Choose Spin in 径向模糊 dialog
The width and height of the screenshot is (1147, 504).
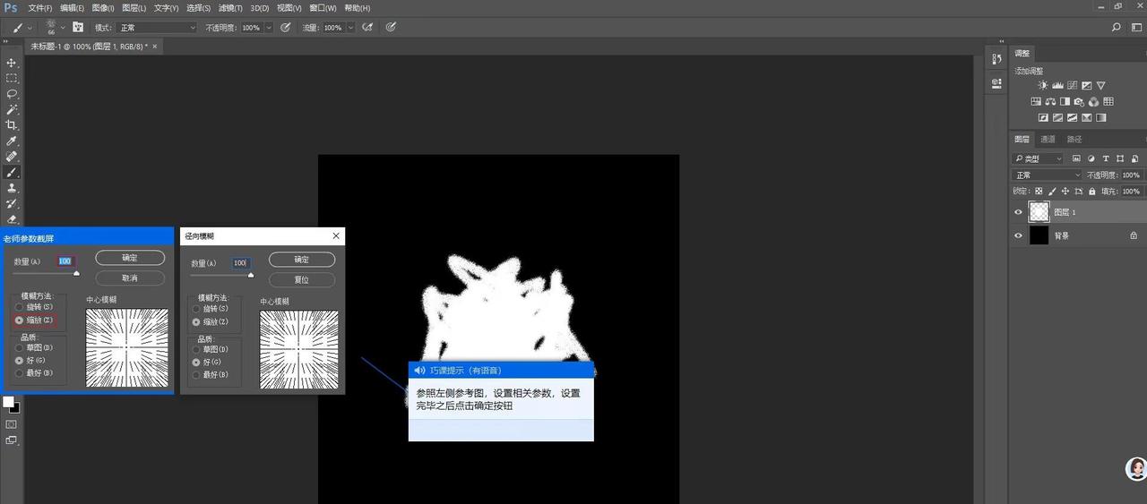tap(196, 309)
